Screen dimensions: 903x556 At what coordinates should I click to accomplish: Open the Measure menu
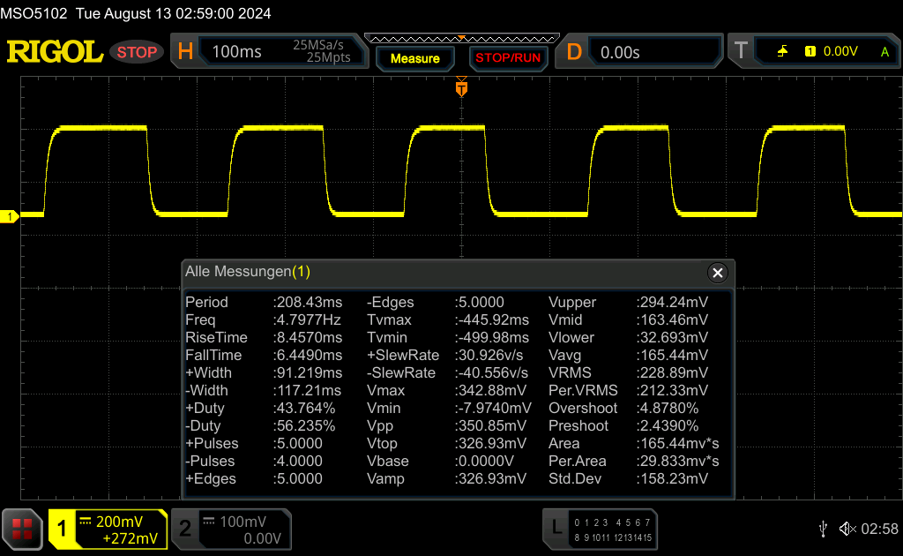pos(414,58)
